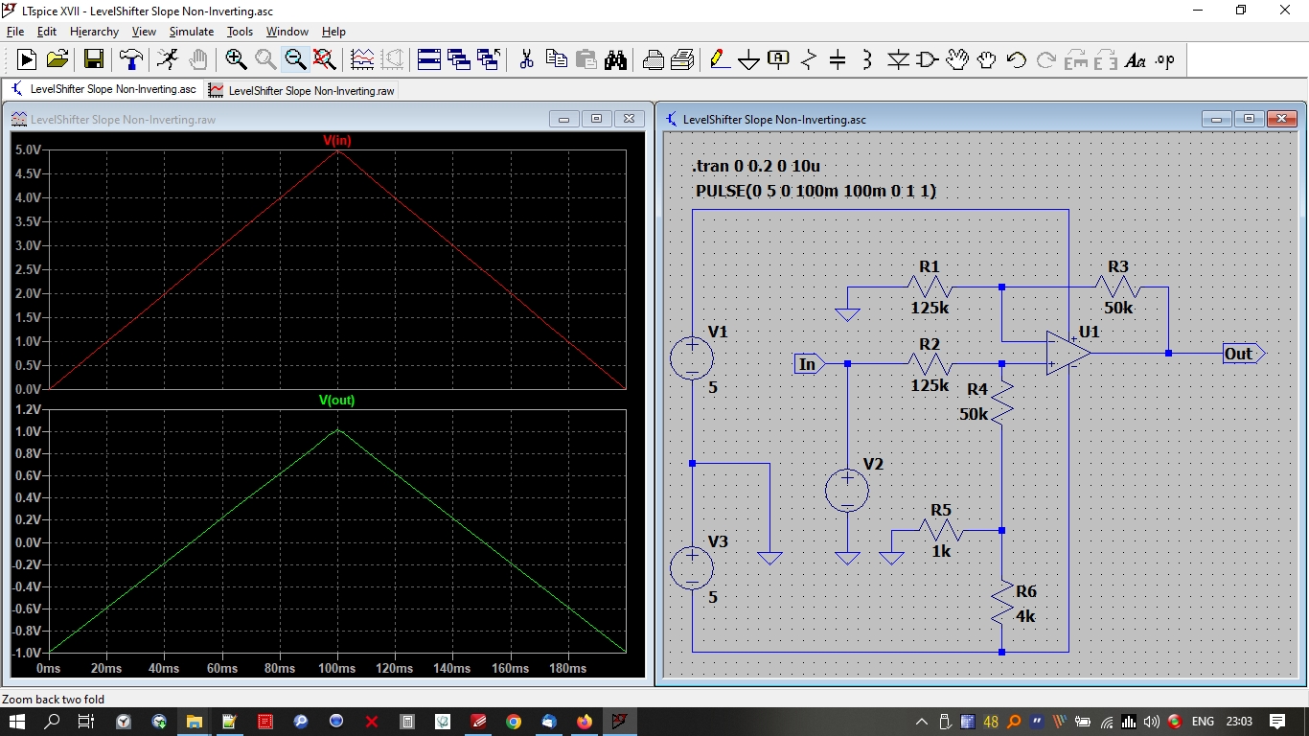The height and width of the screenshot is (736, 1309).
Task: Click resistor R6 4k in schematic
Action: pos(1002,603)
